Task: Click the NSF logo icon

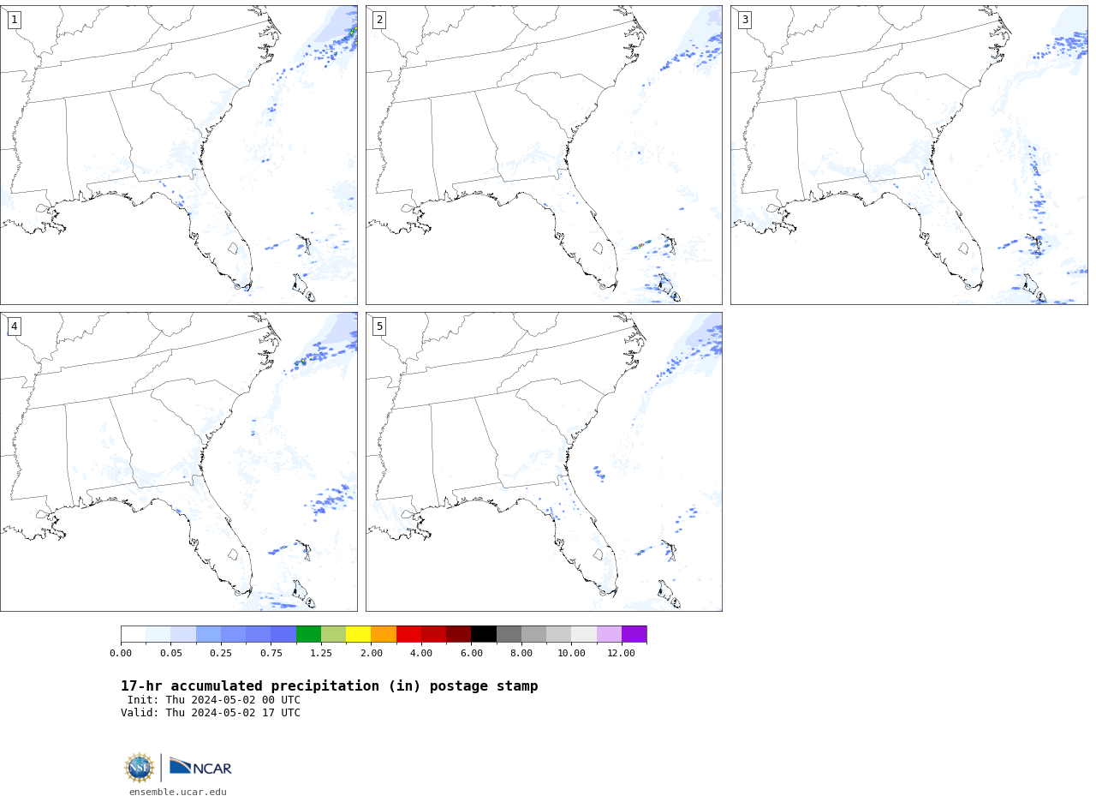Action: click(x=140, y=768)
